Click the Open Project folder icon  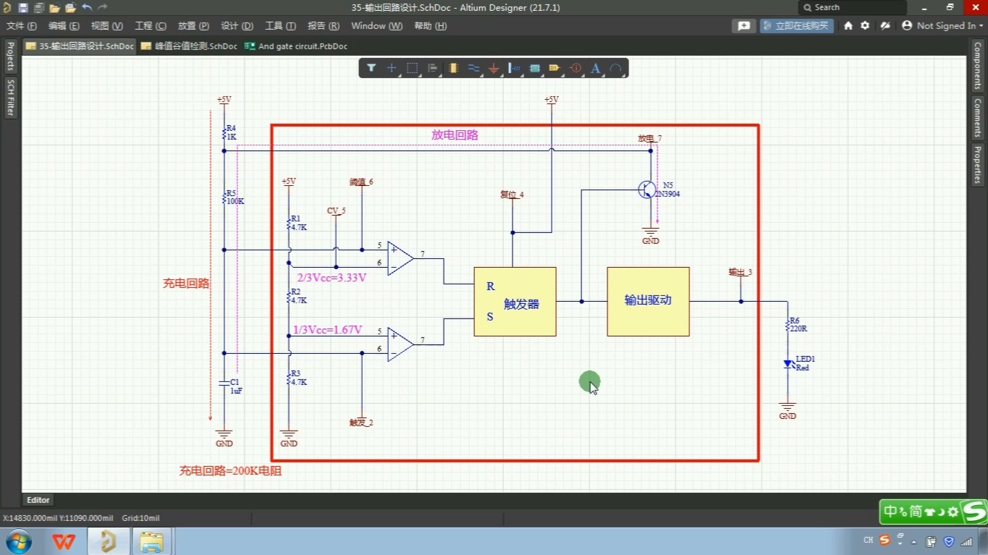pos(70,7)
